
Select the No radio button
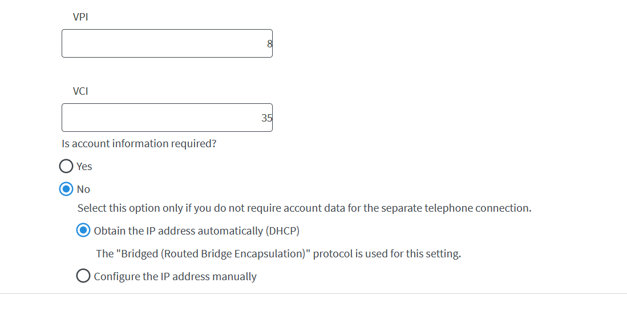66,189
